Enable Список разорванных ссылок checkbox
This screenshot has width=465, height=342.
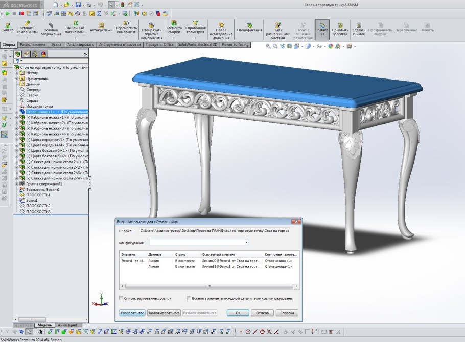pos(121,298)
